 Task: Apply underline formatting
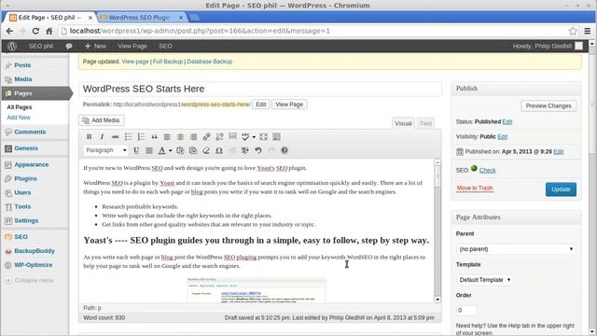coord(136,150)
